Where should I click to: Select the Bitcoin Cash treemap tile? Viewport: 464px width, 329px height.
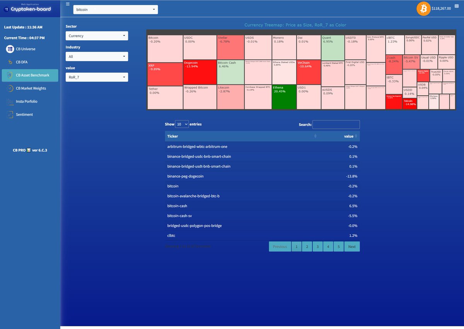pyautogui.click(x=230, y=72)
